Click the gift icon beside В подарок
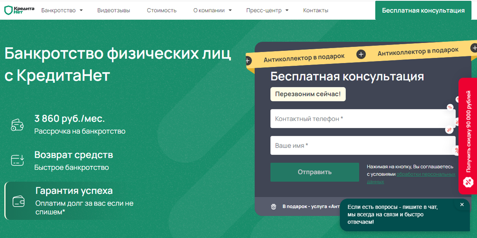477x238 pixels. tap(273, 206)
